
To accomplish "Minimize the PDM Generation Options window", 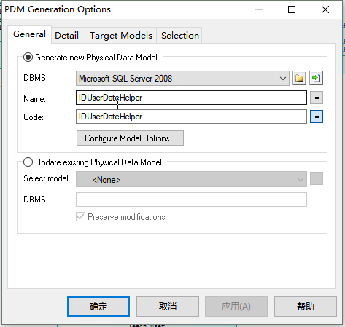I will (259, 9).
